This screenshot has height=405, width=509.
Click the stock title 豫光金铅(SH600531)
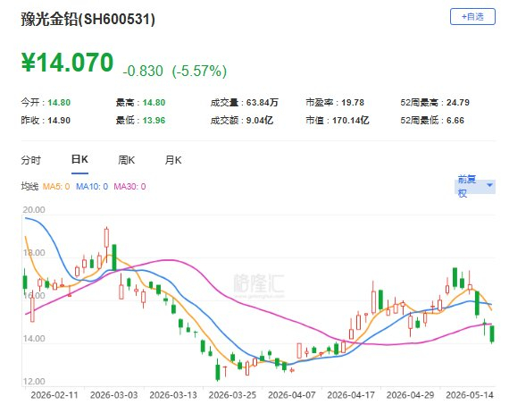point(88,19)
